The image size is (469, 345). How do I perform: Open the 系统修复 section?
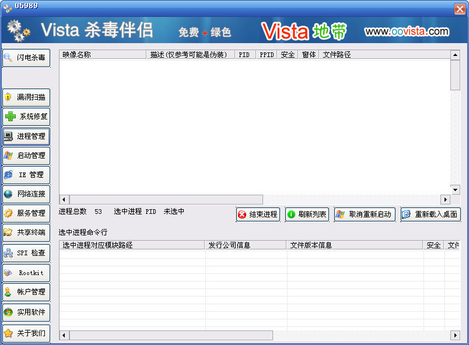(x=26, y=117)
